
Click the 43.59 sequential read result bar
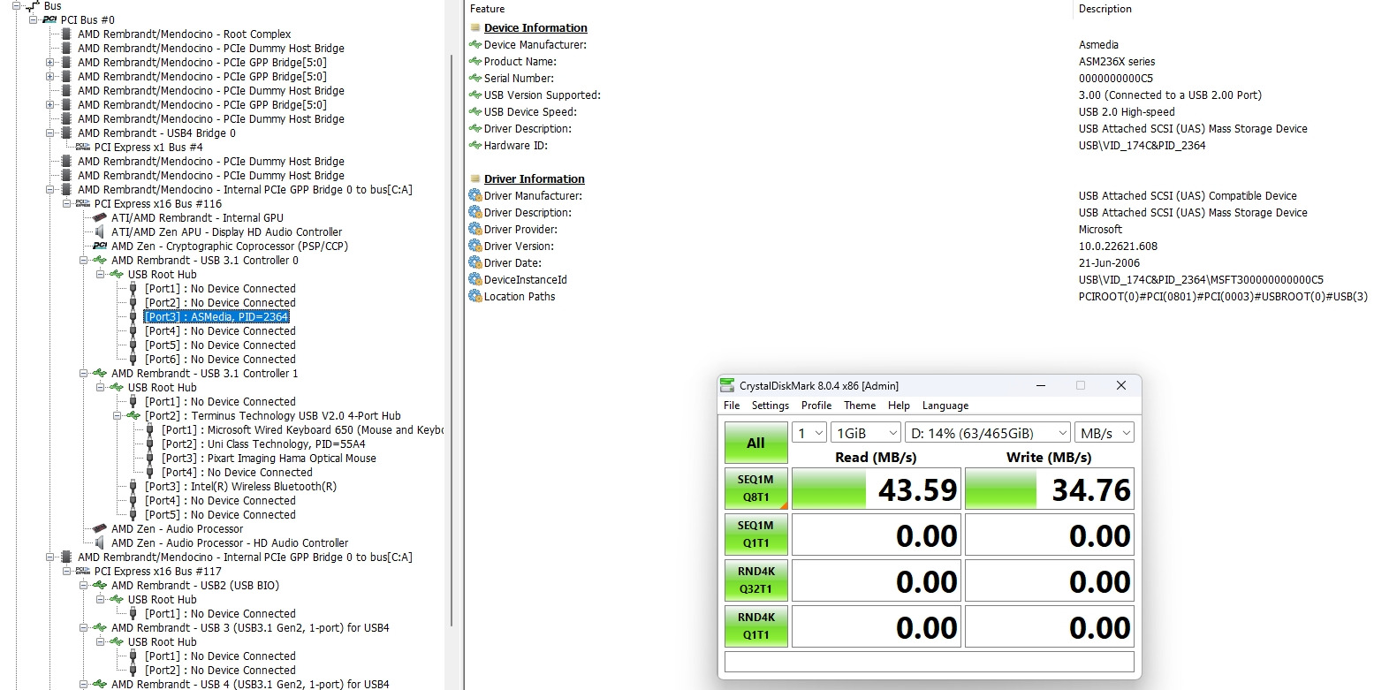876,489
